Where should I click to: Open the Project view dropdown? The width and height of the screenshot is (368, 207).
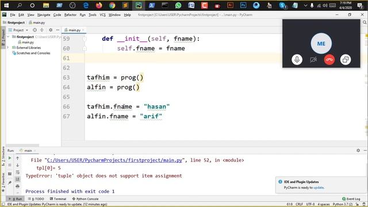(18, 30)
